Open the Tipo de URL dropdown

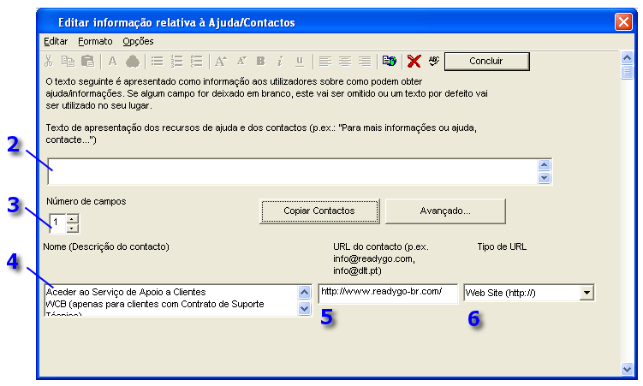(x=586, y=294)
